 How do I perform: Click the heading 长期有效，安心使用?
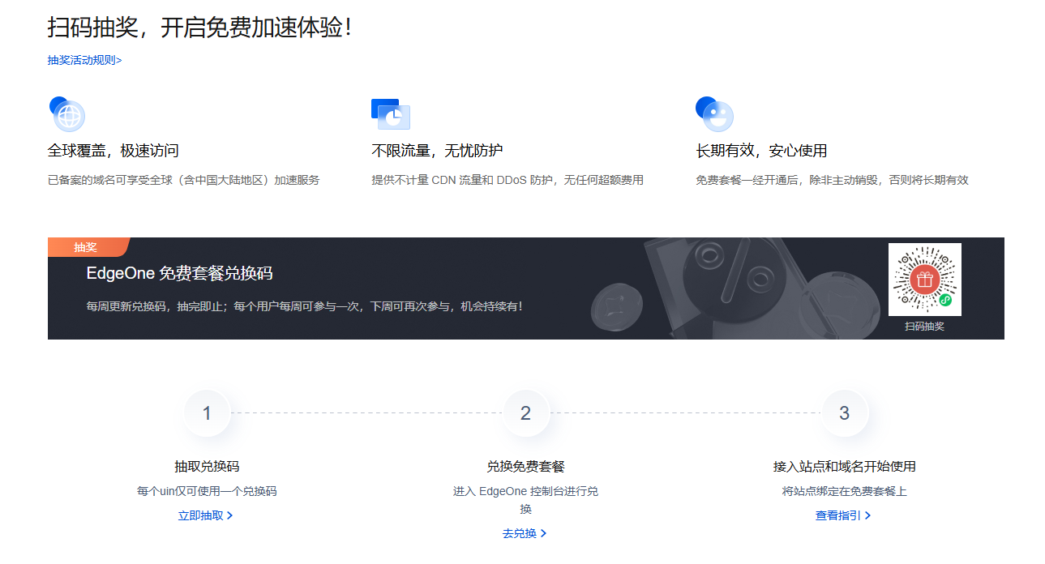click(x=761, y=151)
